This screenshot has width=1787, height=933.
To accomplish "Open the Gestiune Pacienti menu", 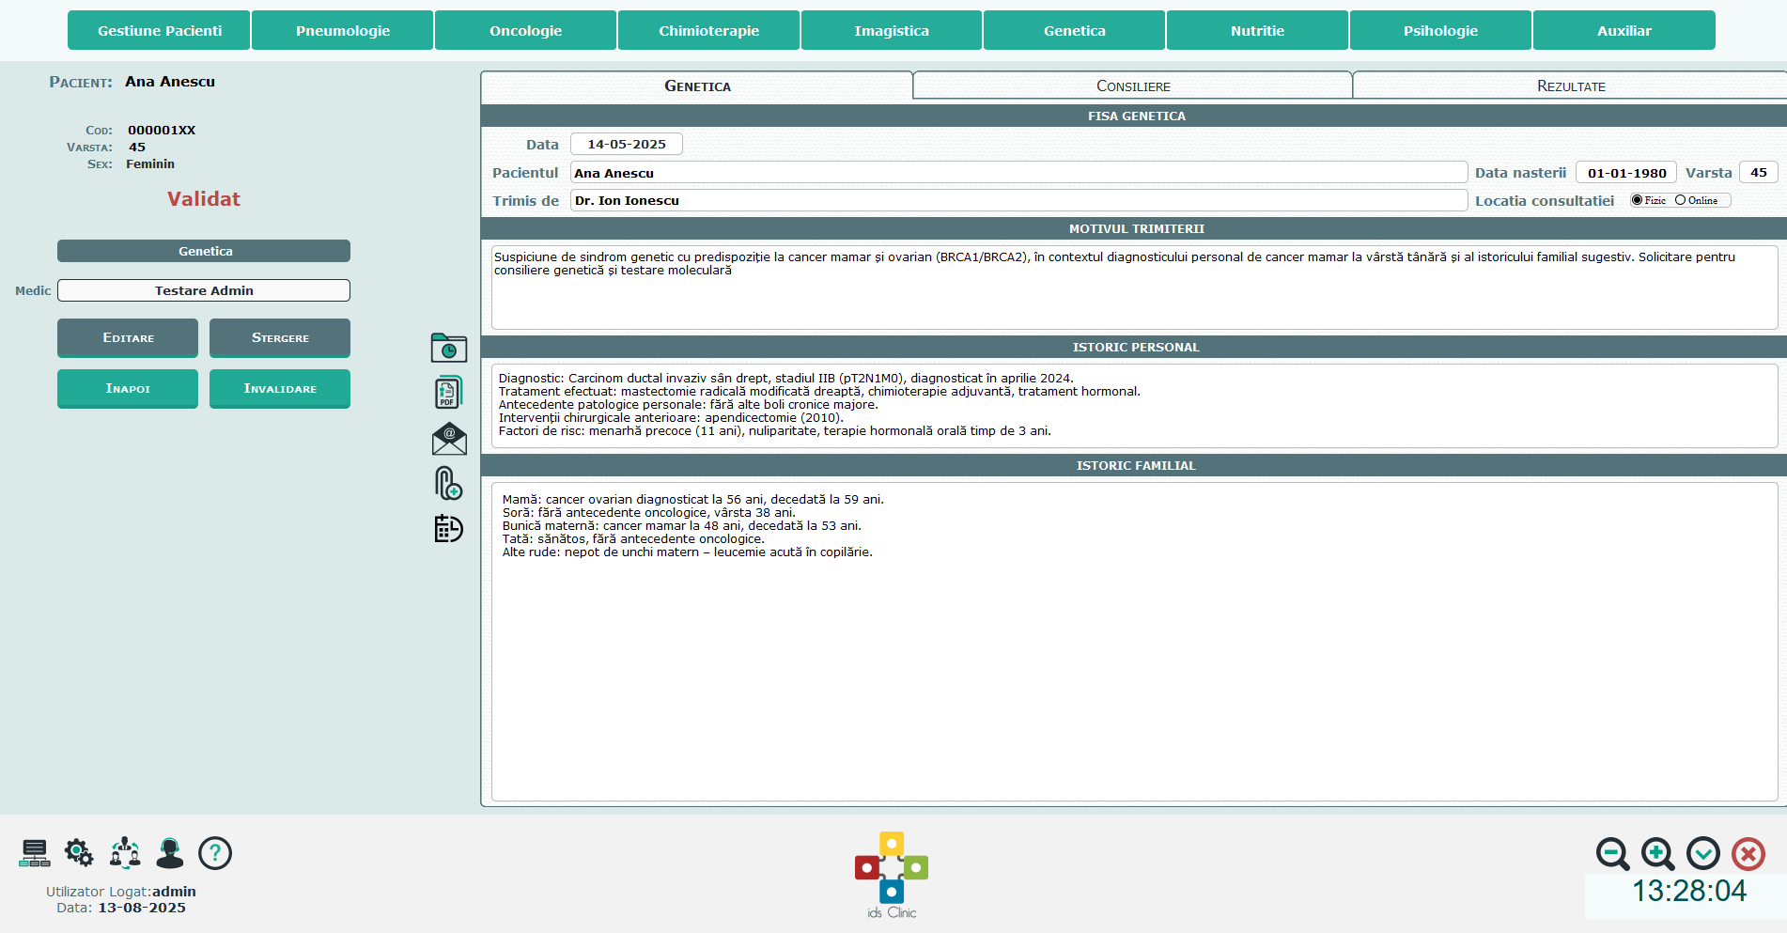I will coord(159,30).
